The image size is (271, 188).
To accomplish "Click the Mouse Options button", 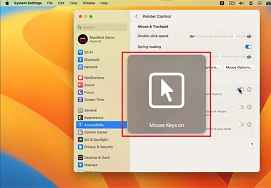I will point(239,67).
